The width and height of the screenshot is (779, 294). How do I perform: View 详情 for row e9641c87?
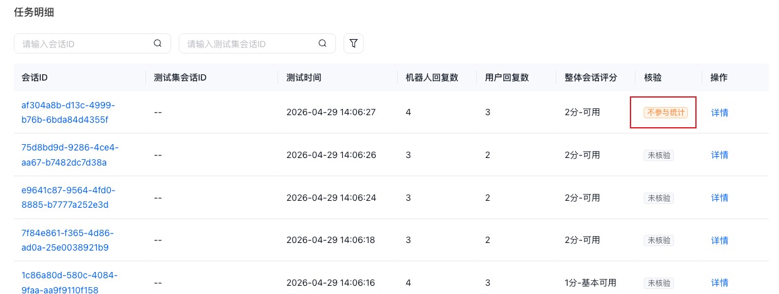tap(719, 198)
